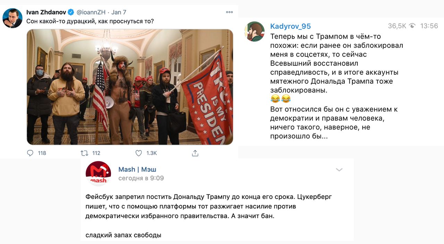Image resolution: width=444 pixels, height=244 pixels.
Task: Click the reply speech bubble icon
Action: pos(30,153)
